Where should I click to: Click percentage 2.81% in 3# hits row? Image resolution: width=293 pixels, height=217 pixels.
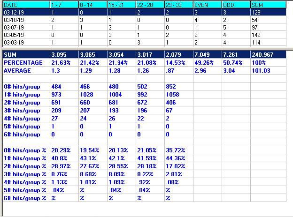[x=174, y=174]
